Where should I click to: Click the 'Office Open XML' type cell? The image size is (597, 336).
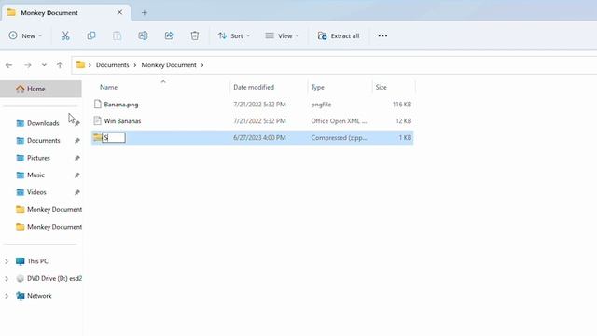click(339, 121)
